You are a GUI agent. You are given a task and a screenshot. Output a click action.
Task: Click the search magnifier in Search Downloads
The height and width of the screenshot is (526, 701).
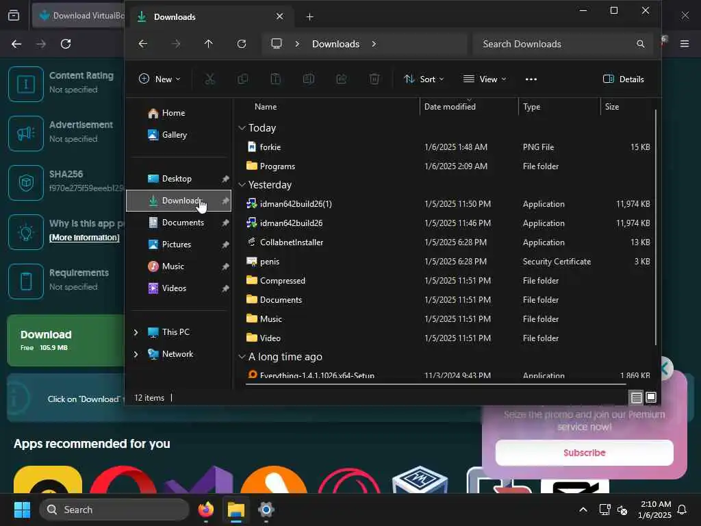coord(641,44)
